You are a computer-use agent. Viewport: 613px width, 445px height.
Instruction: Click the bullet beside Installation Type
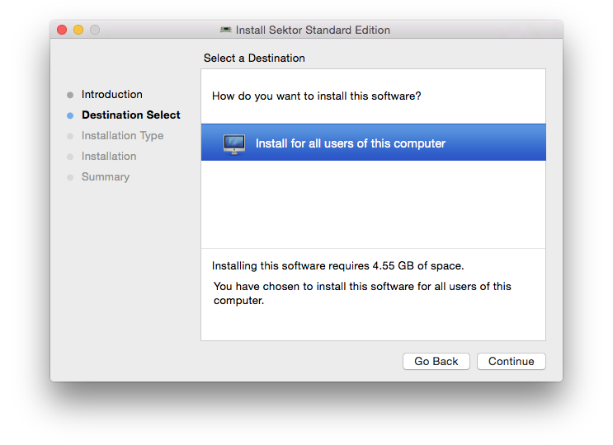point(70,136)
